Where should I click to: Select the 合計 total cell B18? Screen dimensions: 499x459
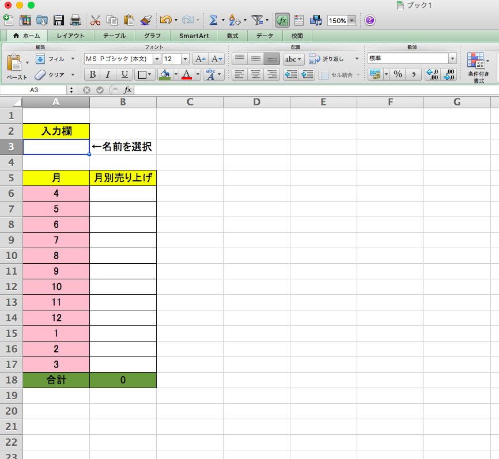point(123,380)
